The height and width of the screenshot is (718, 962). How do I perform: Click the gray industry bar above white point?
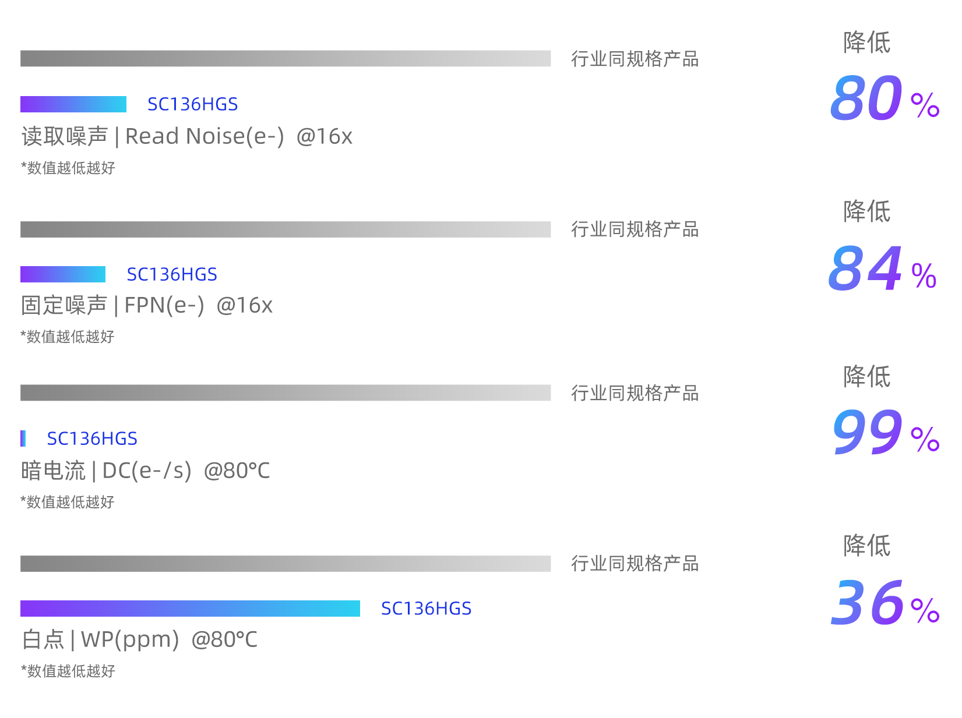coord(286,564)
